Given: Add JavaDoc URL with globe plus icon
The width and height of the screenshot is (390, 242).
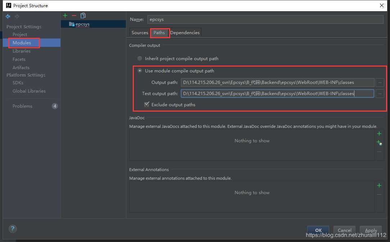Looking at the screenshot, I should tap(379, 143).
